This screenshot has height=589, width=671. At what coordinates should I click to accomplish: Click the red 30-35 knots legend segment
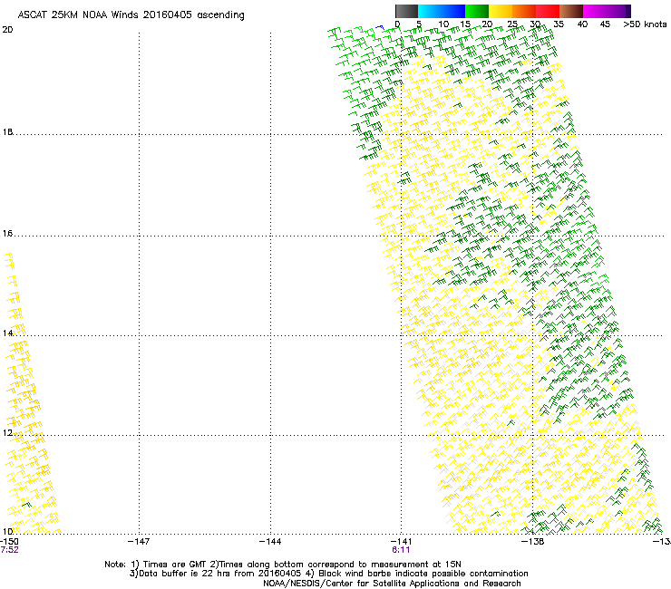point(548,11)
